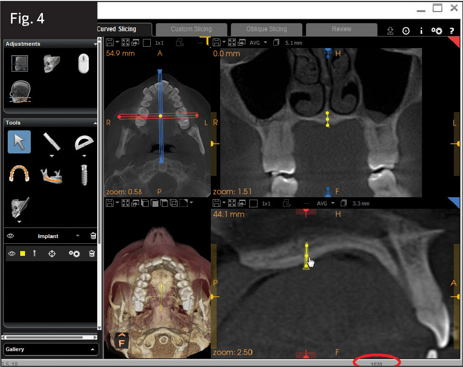
Task: Open the Implant dropdown arrow
Action: click(77, 236)
